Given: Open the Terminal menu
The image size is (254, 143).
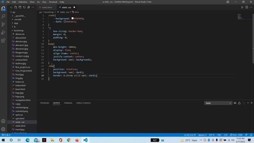Looking at the screenshot, I should point(53,2).
